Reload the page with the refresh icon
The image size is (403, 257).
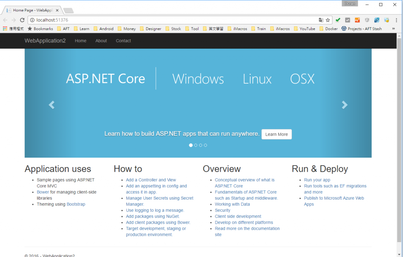(22, 20)
